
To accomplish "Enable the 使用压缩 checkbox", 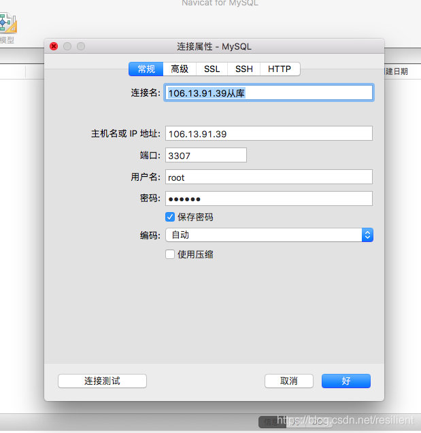I will (170, 254).
